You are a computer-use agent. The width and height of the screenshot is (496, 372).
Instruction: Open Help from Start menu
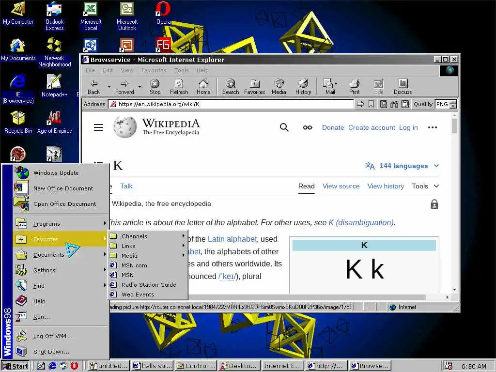click(62, 301)
